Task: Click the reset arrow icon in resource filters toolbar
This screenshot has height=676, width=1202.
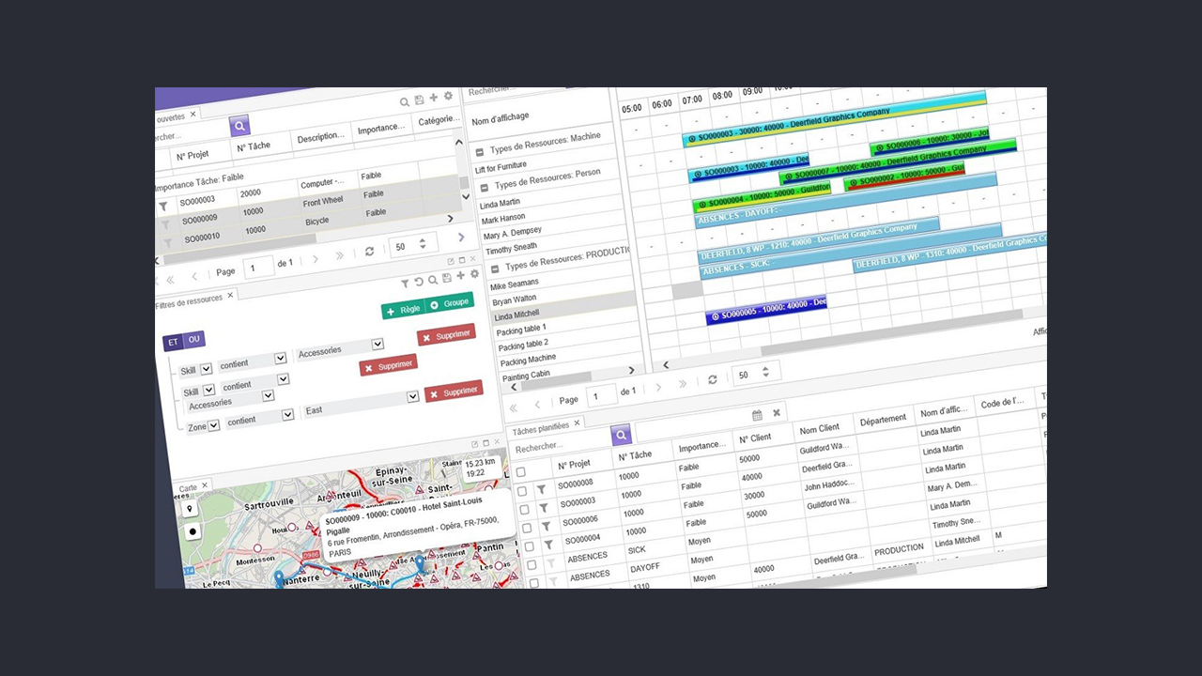Action: tap(419, 281)
